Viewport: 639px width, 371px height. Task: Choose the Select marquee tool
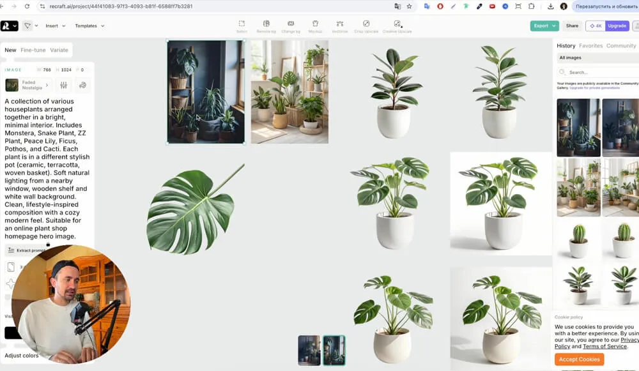tap(242, 26)
